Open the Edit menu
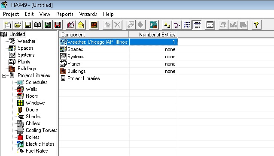 pos(29,14)
